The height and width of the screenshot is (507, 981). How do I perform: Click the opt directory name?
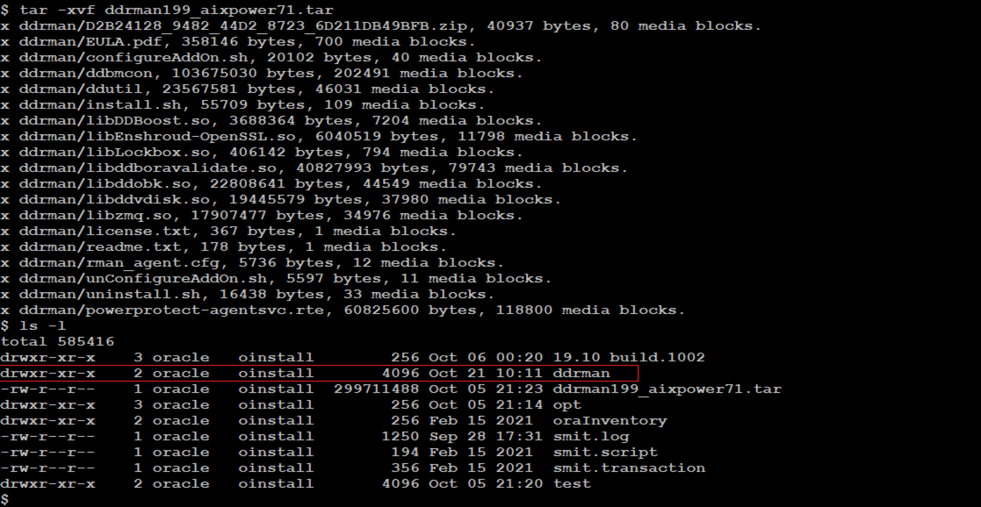[566, 404]
